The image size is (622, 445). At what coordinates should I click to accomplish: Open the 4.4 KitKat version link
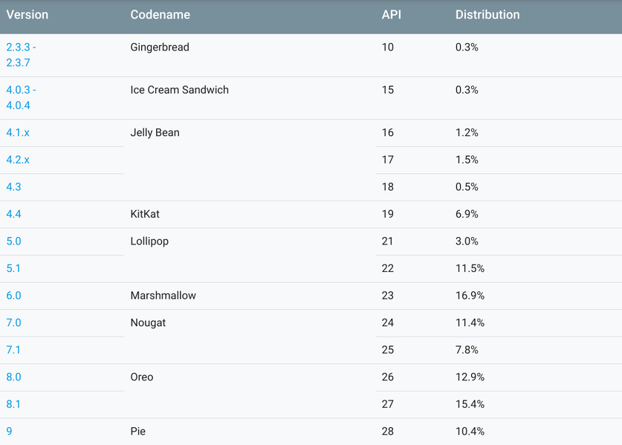coord(13,214)
